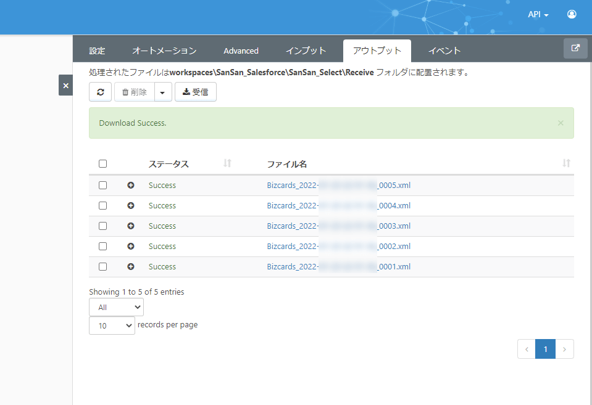Viewport: 592px width, 405px height.
Task: Click the 受信 receive button
Action: pyautogui.click(x=196, y=92)
